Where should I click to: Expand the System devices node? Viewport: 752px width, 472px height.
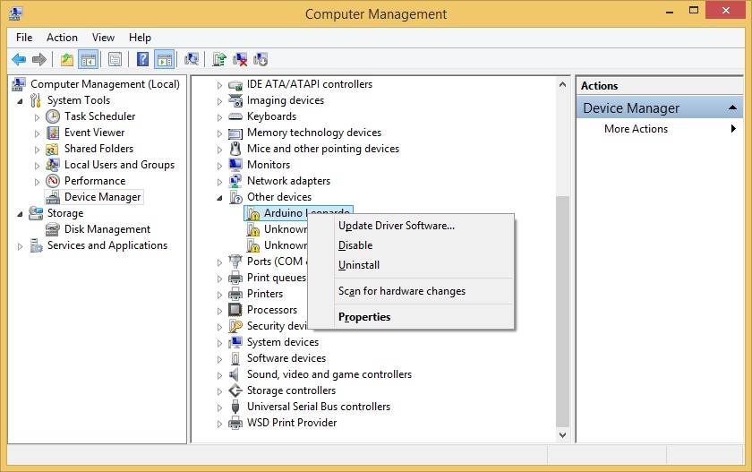click(219, 343)
